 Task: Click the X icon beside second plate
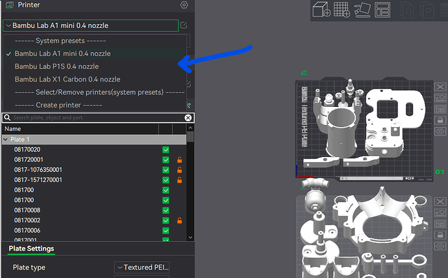(440, 202)
